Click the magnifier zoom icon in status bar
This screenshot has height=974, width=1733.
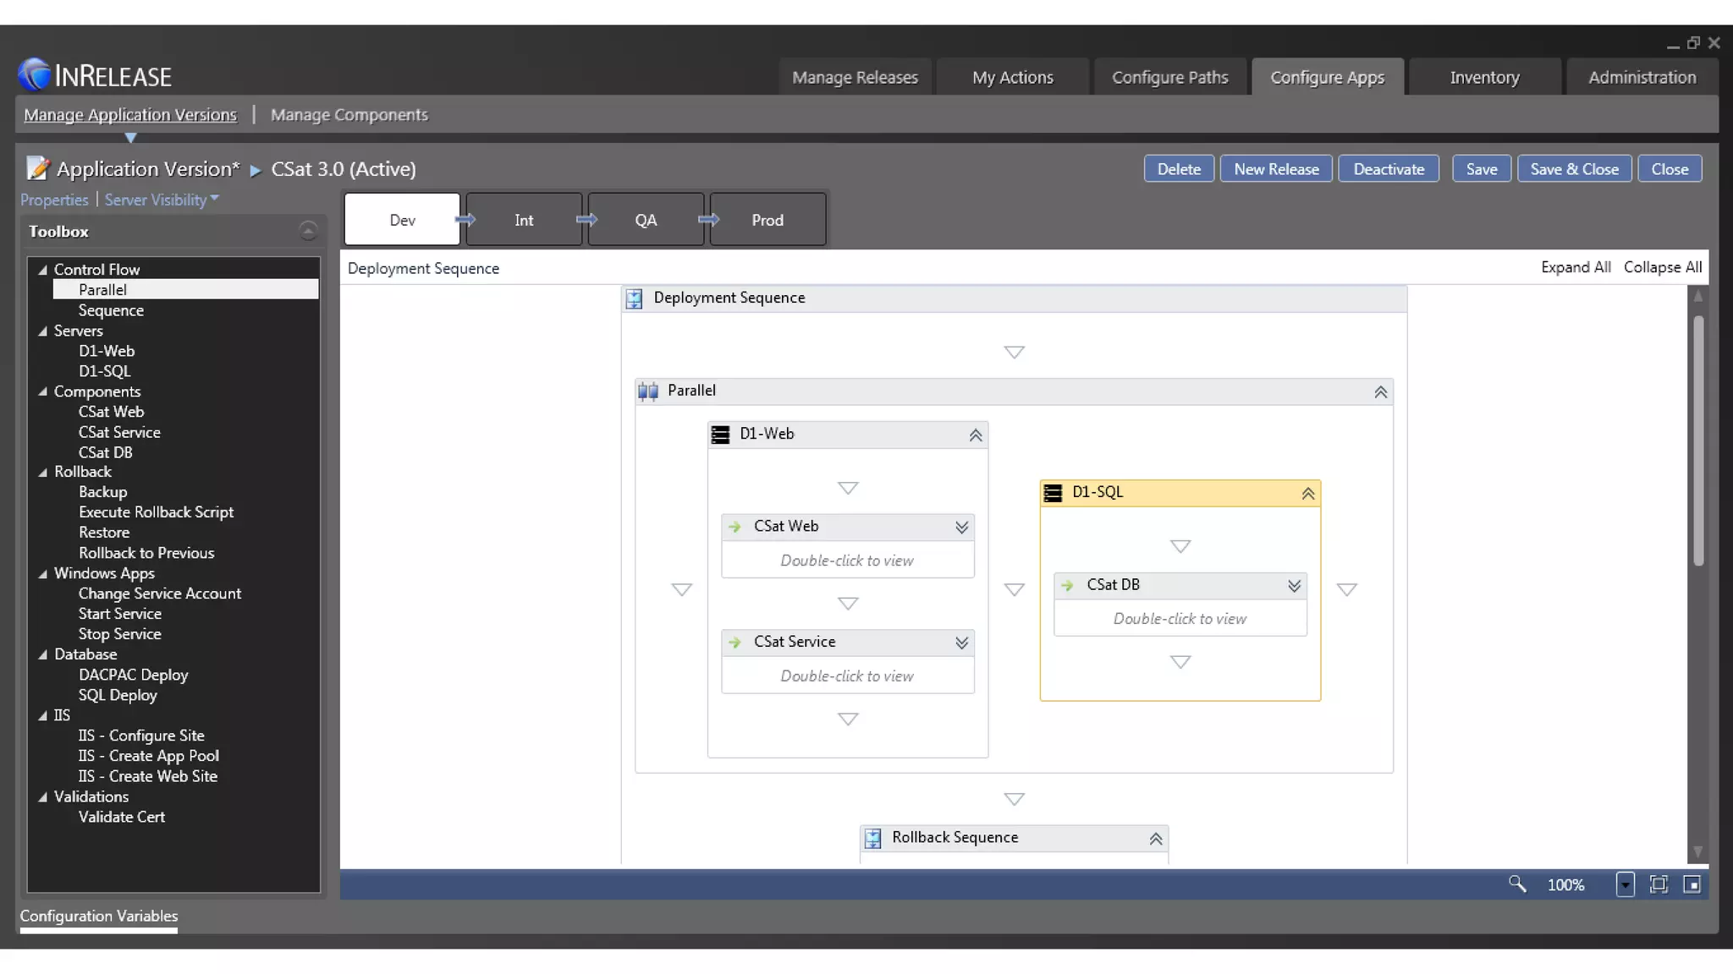[1516, 884]
